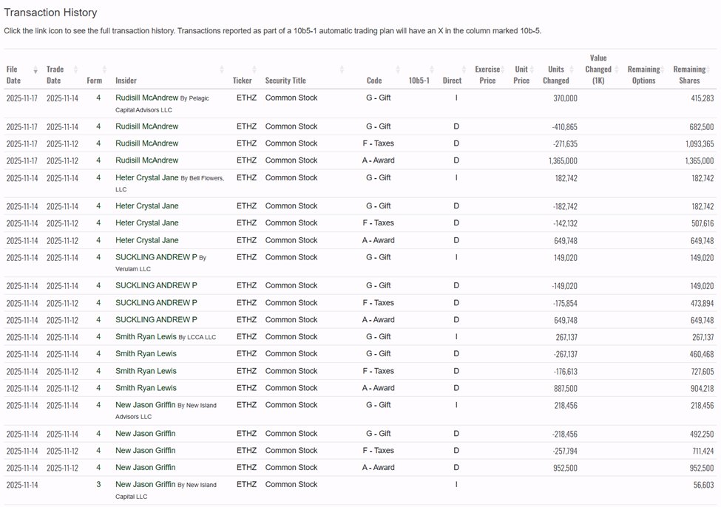Sort by Exercise Price arrow icon

pyautogui.click(x=503, y=70)
